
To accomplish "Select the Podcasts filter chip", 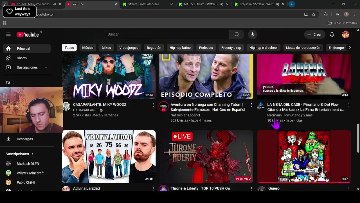I will click(x=206, y=48).
